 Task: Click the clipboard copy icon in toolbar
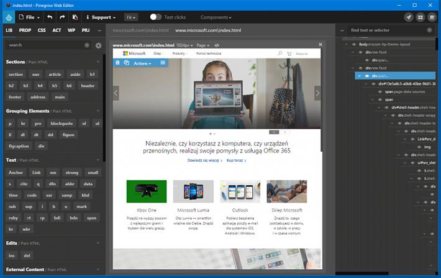click(x=75, y=17)
